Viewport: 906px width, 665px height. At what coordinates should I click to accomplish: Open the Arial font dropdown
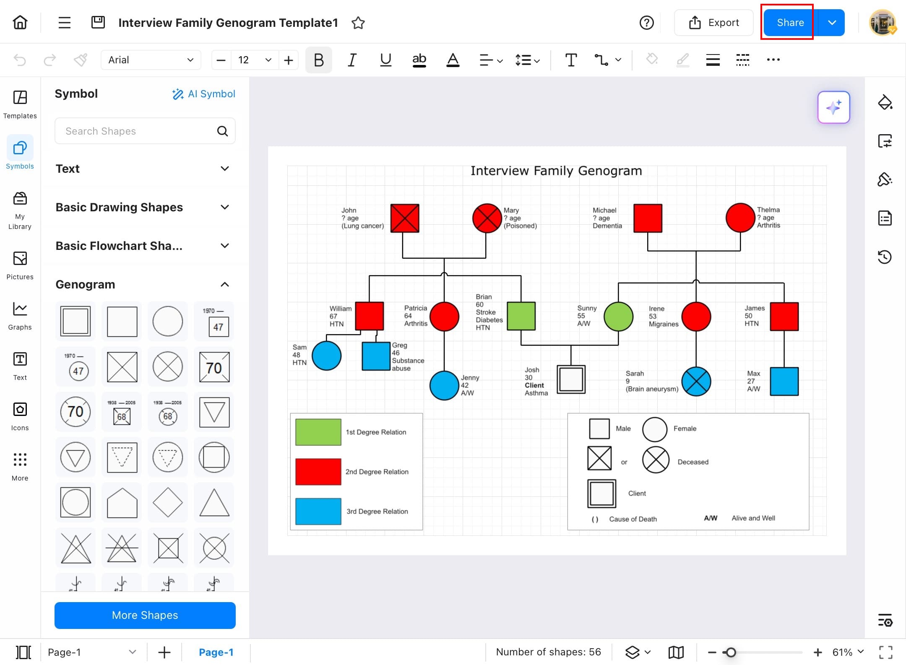point(151,60)
